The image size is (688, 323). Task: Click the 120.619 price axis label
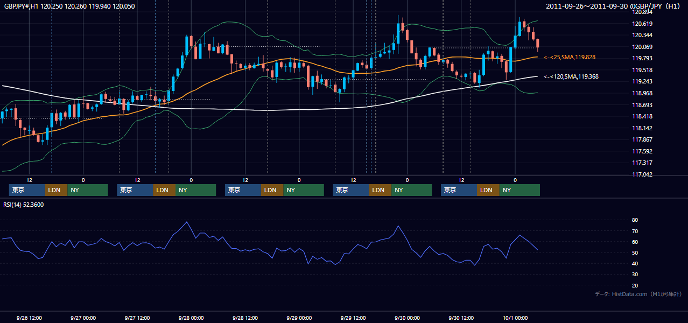click(x=642, y=24)
